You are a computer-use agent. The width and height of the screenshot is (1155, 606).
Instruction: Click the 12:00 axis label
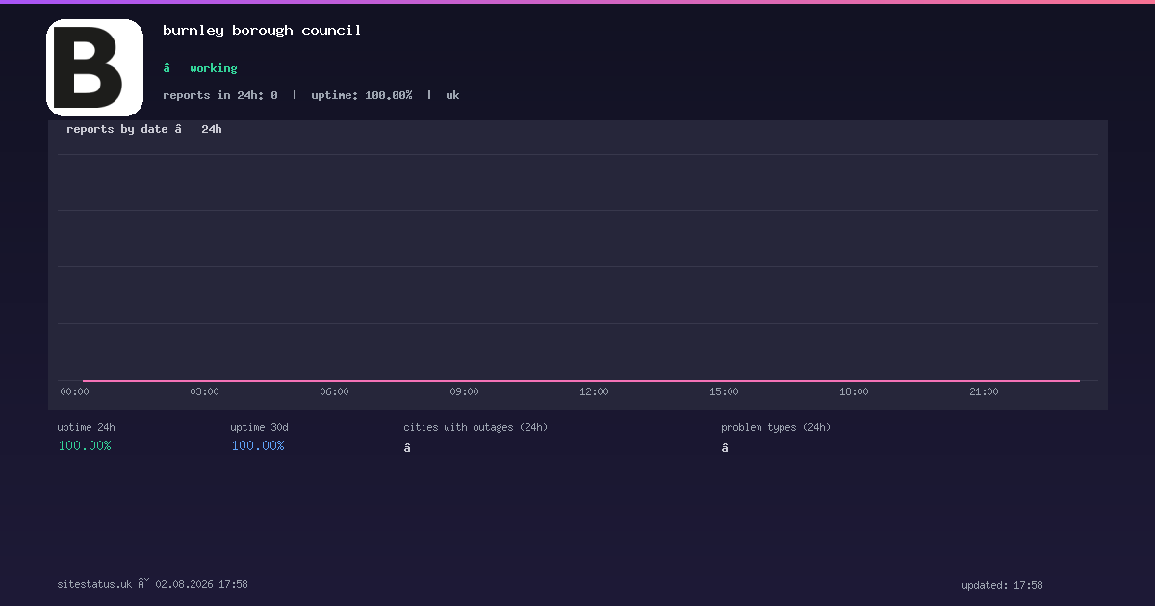[594, 391]
